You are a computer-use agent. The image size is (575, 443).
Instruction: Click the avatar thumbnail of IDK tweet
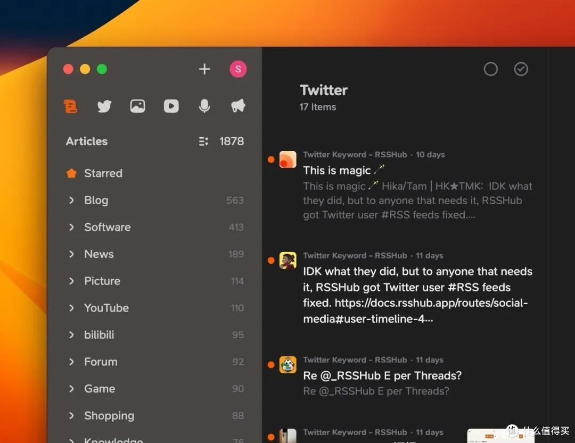(288, 260)
